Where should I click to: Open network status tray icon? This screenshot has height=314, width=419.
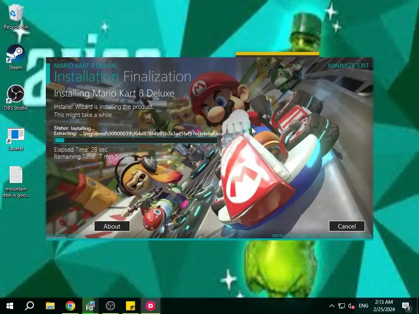coord(342,306)
